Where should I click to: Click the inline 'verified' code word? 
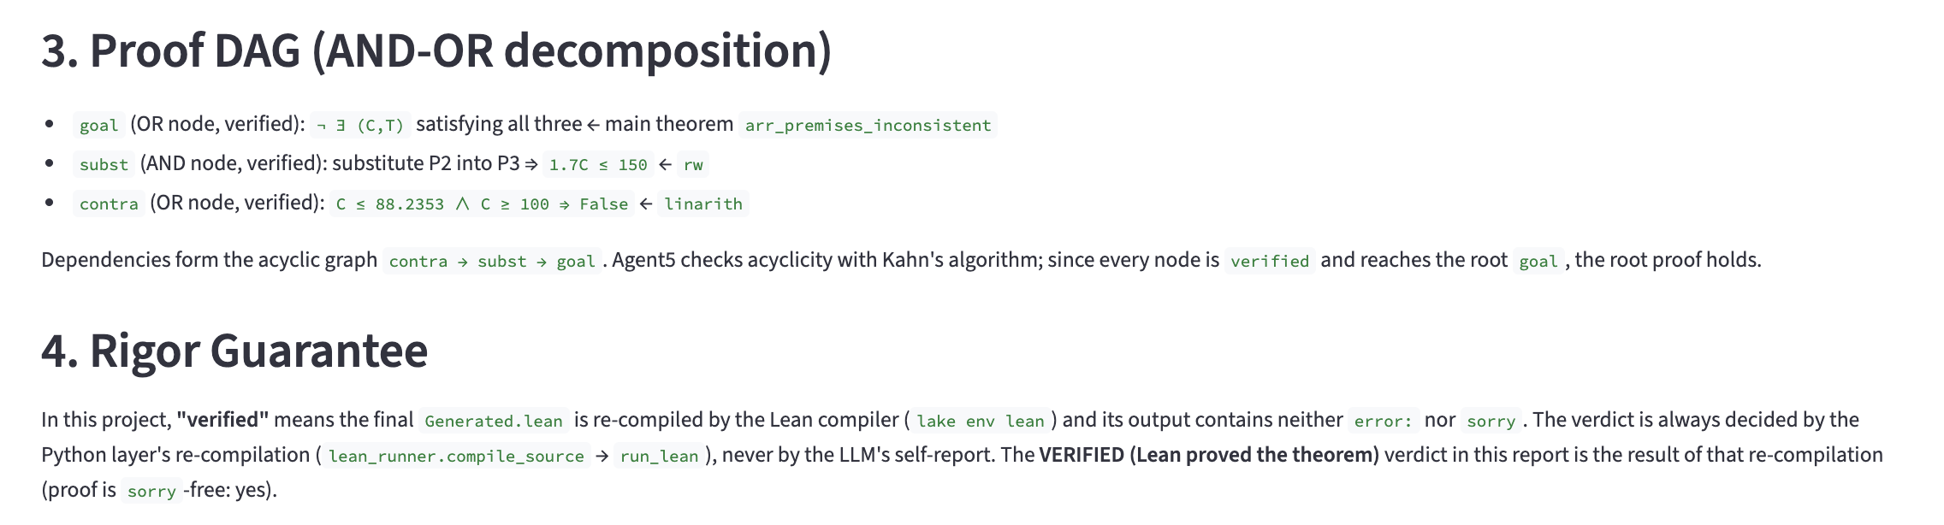[1270, 261]
